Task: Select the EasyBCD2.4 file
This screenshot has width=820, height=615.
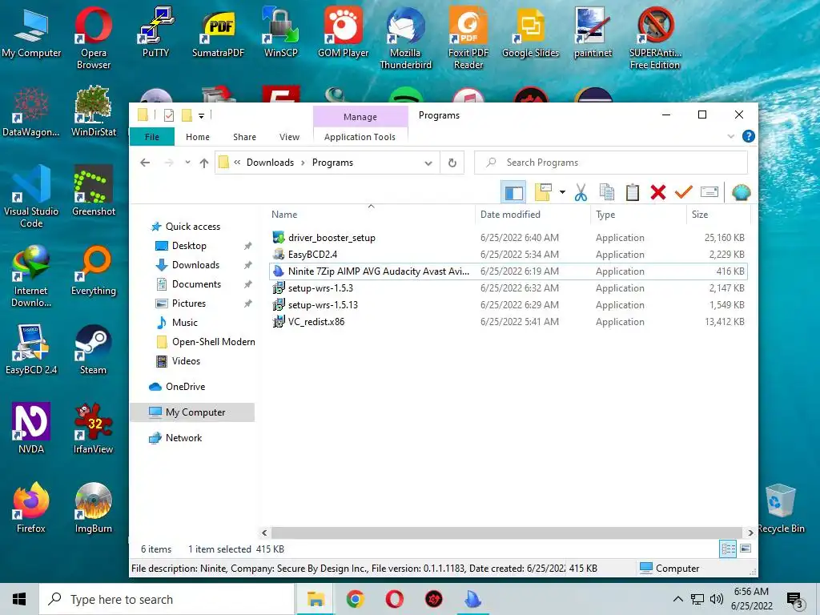Action: pos(313,255)
